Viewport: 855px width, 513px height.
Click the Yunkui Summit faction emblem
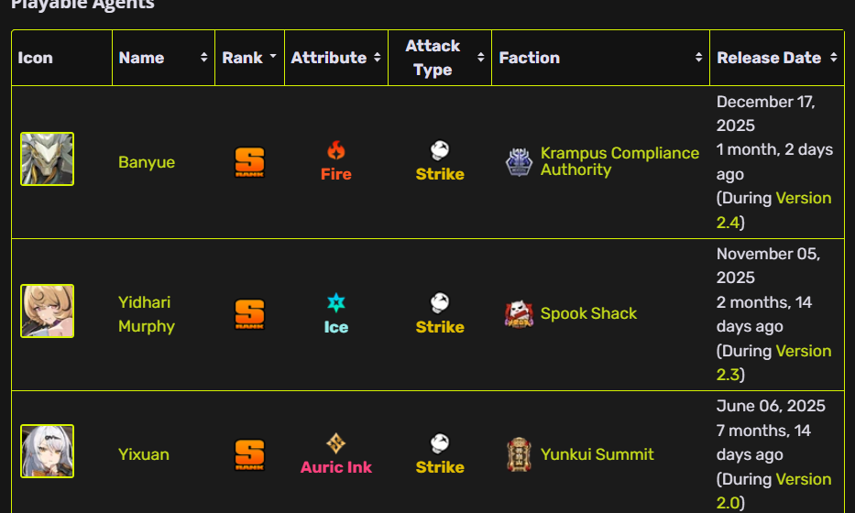pyautogui.click(x=519, y=454)
